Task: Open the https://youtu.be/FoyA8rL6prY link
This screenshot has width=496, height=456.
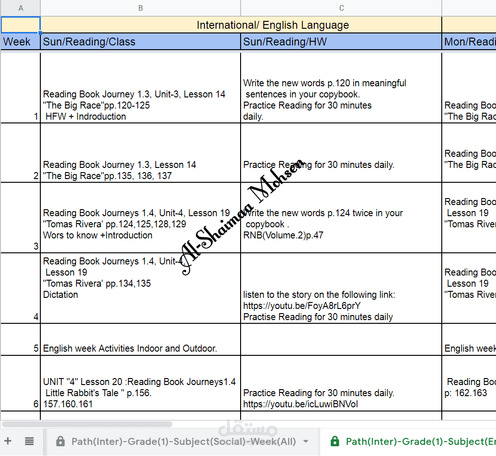Action: coord(302,306)
